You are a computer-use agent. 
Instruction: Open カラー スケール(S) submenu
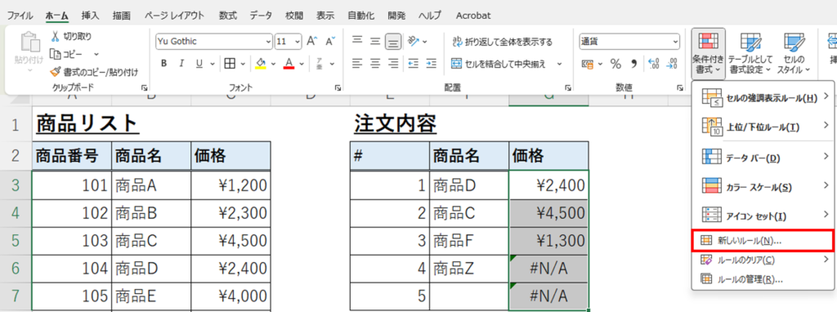click(762, 187)
